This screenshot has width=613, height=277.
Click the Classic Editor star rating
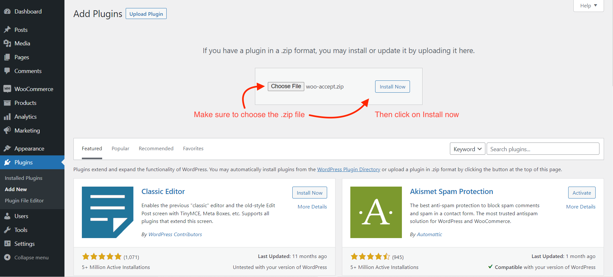[x=102, y=256]
